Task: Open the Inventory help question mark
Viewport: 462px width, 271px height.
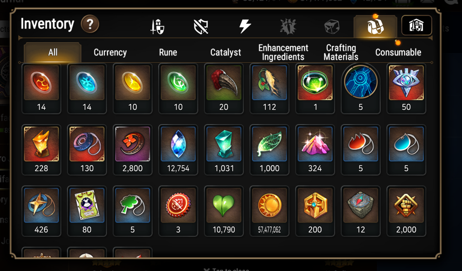Action: 90,24
